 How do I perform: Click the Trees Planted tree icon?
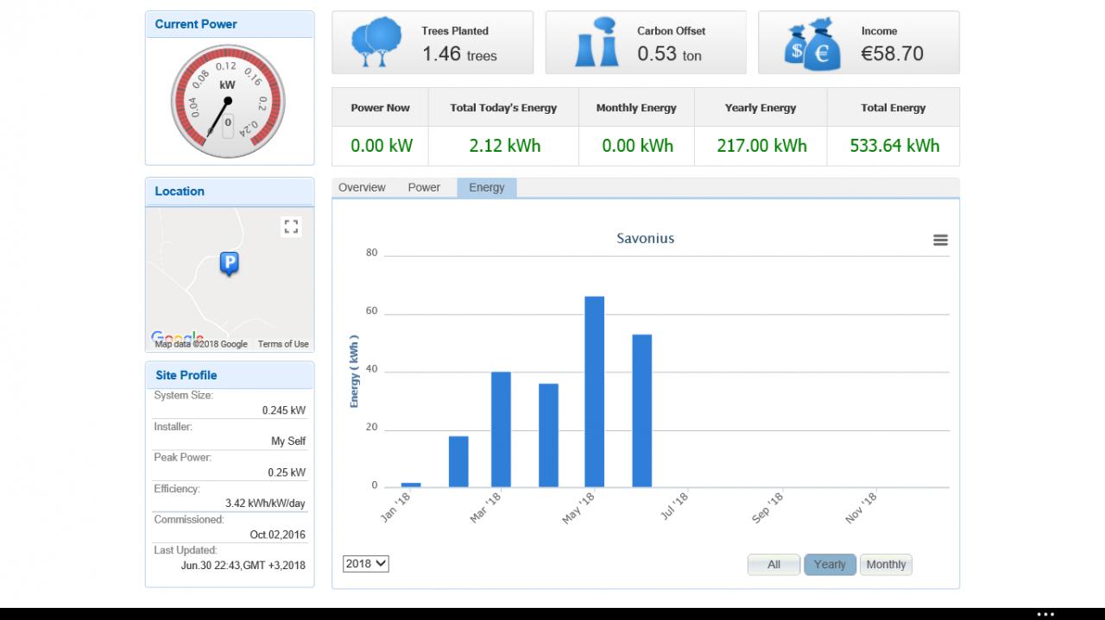377,42
